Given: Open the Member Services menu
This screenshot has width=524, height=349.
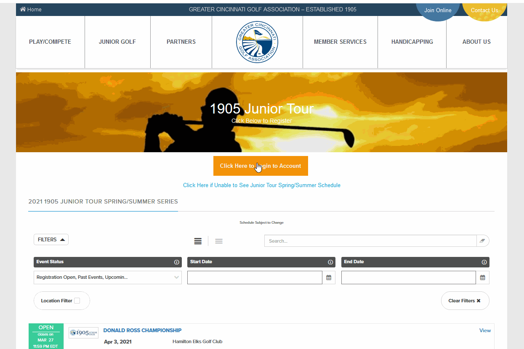Looking at the screenshot, I should pyautogui.click(x=340, y=42).
